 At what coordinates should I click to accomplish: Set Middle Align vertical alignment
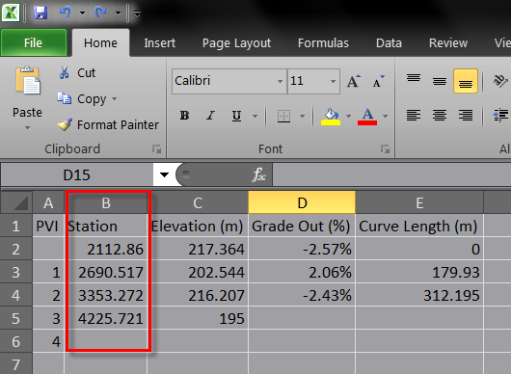pyautogui.click(x=440, y=80)
